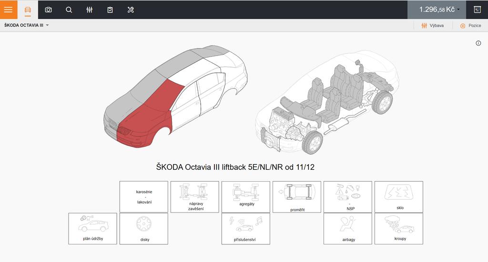Select the front wheel in the chassis diagram
This screenshot has width=488, height=262.
pos(313,142)
